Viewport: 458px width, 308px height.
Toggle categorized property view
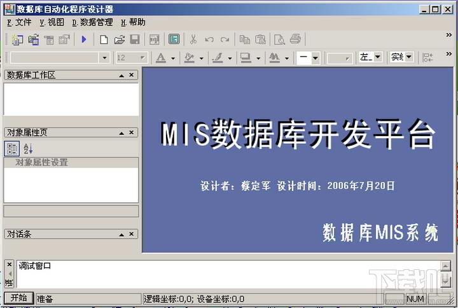(12, 148)
